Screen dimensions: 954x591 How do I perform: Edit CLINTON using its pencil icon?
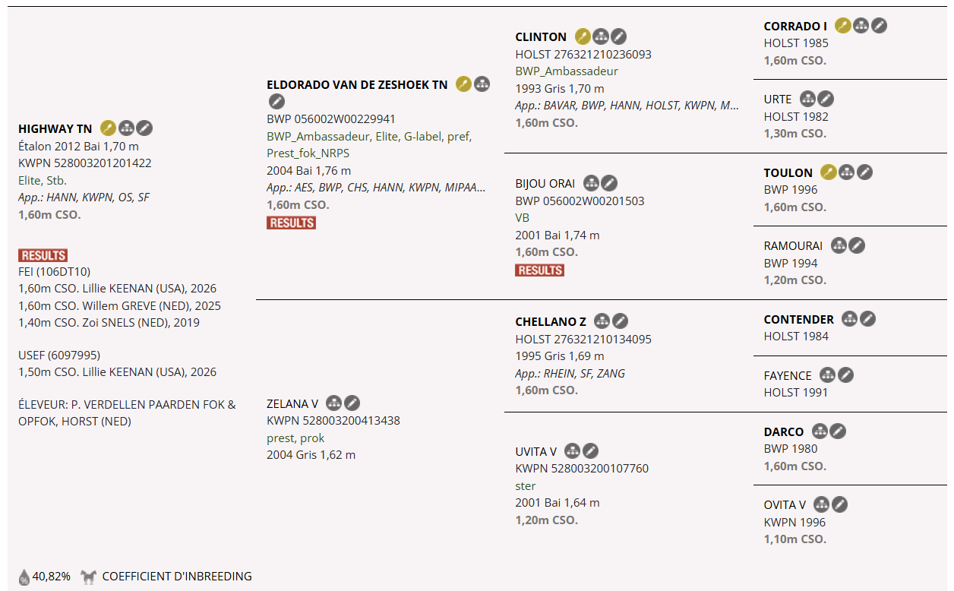click(619, 36)
